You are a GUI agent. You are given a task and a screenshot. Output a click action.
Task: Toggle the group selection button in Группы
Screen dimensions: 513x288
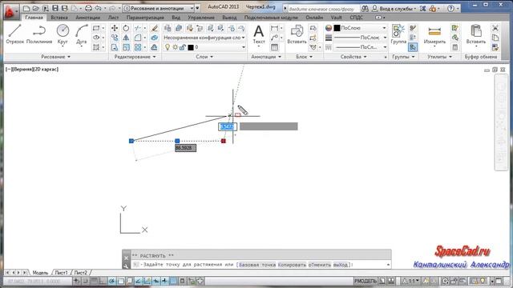coord(413,47)
